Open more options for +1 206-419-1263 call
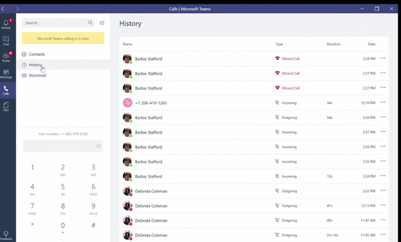This screenshot has width=401, height=242. tap(383, 103)
